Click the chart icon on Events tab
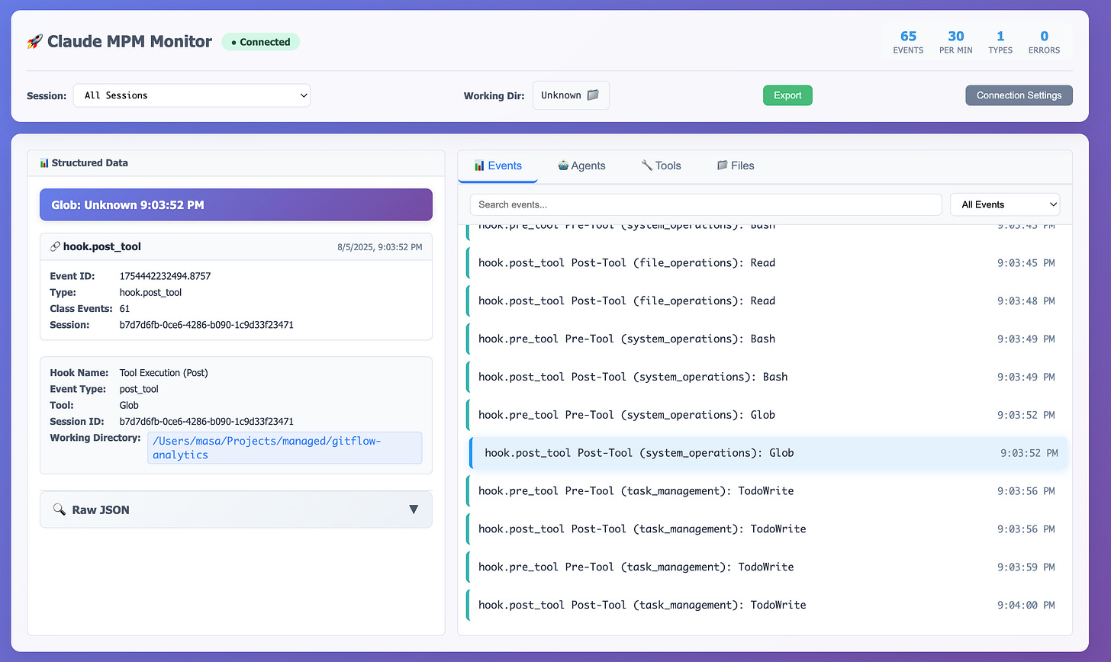 click(479, 165)
